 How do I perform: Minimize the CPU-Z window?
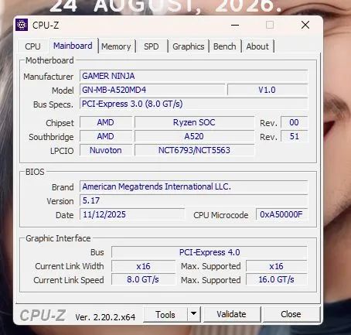(235, 26)
